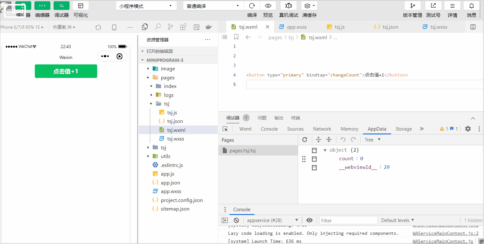The width and height of the screenshot is (484, 244).
Task: Open app.json file
Action: (178, 183)
